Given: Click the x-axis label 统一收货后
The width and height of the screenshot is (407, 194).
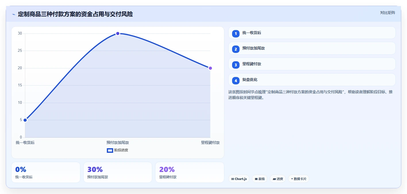Looking at the screenshot, I should tap(25, 142).
